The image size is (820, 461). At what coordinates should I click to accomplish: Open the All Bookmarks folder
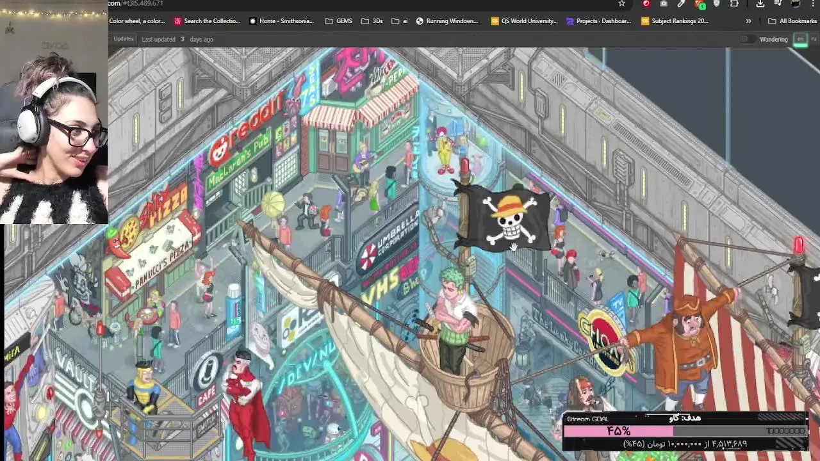point(792,21)
